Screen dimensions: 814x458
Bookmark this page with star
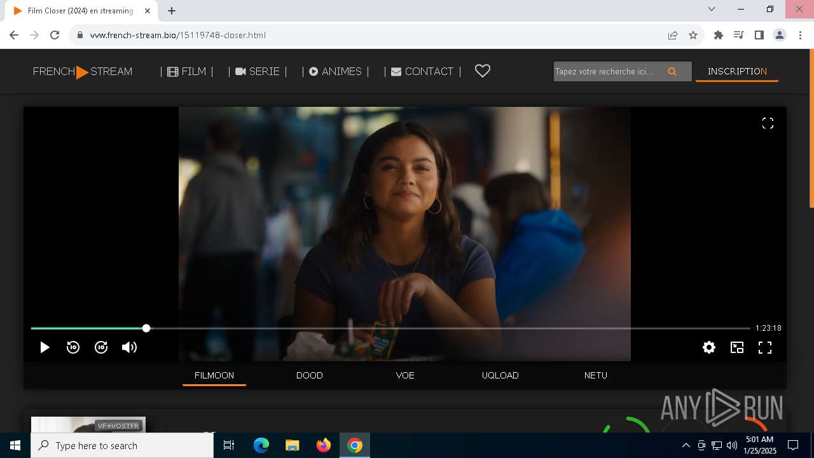pyautogui.click(x=693, y=35)
